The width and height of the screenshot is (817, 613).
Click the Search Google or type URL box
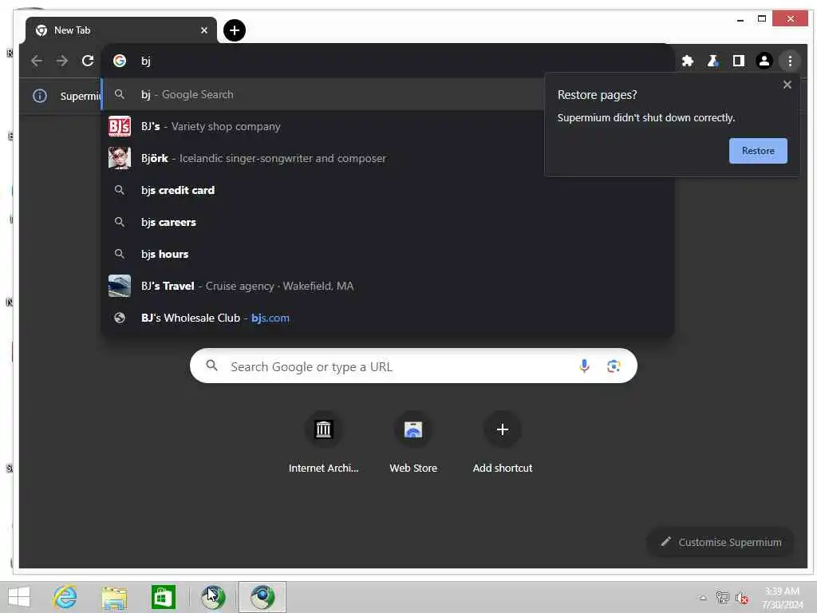click(413, 366)
